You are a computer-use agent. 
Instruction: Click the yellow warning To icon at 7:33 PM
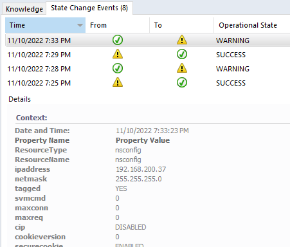(182, 40)
